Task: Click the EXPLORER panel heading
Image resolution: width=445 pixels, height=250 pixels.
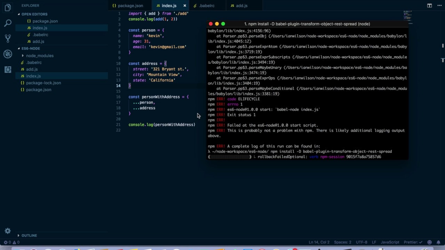Action: coord(30,6)
